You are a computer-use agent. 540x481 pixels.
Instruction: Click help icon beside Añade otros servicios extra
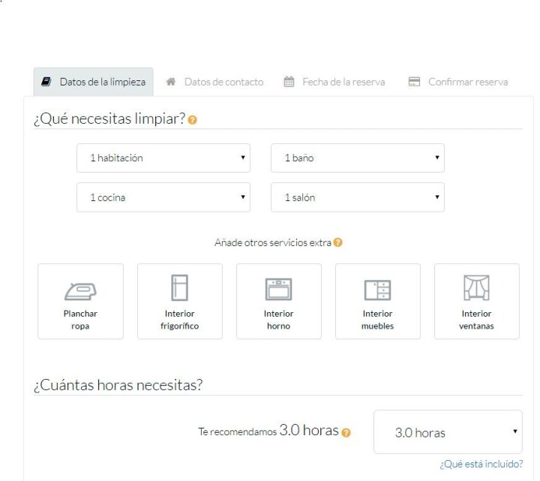(337, 242)
